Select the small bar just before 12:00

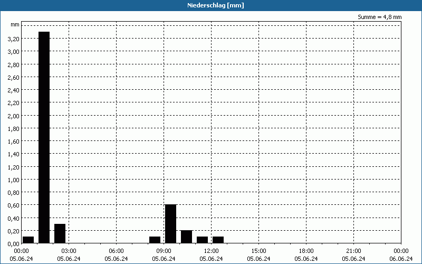[x=203, y=240]
